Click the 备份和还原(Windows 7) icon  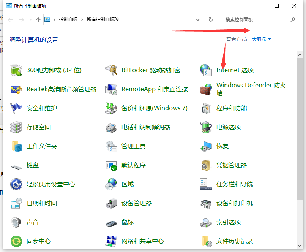click(111, 108)
